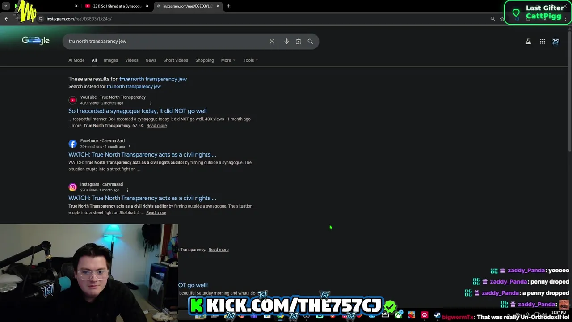Expand the Tools dropdown
Screen dimensions: 572x322
click(251, 60)
